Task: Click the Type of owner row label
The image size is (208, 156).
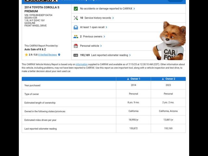Action: [32, 94]
